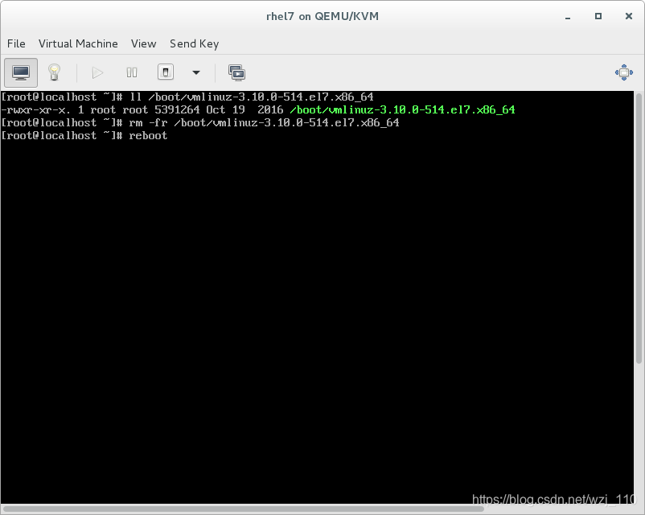This screenshot has height=515, width=645.
Task: Show virtual hardware details lightbulb
Action: pos(55,73)
